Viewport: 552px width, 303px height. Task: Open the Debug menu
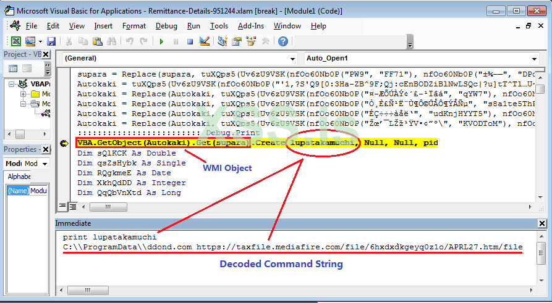pyautogui.click(x=166, y=26)
